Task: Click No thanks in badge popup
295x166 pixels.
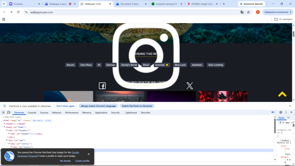Action: pos(65,161)
